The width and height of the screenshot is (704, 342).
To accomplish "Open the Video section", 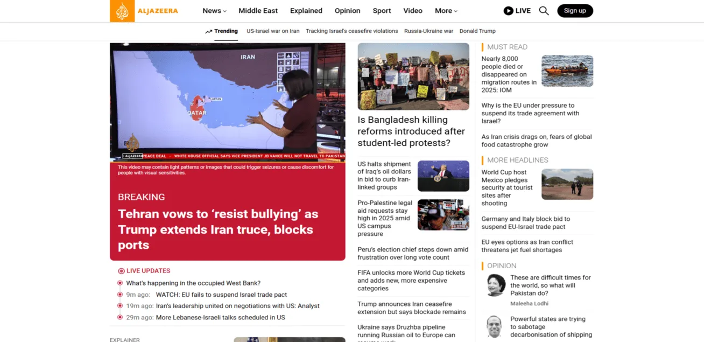I will click(x=413, y=11).
